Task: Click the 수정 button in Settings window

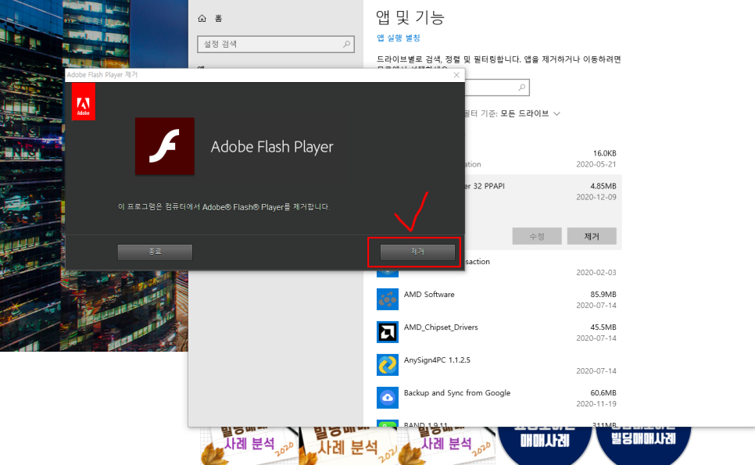Action: (x=537, y=236)
